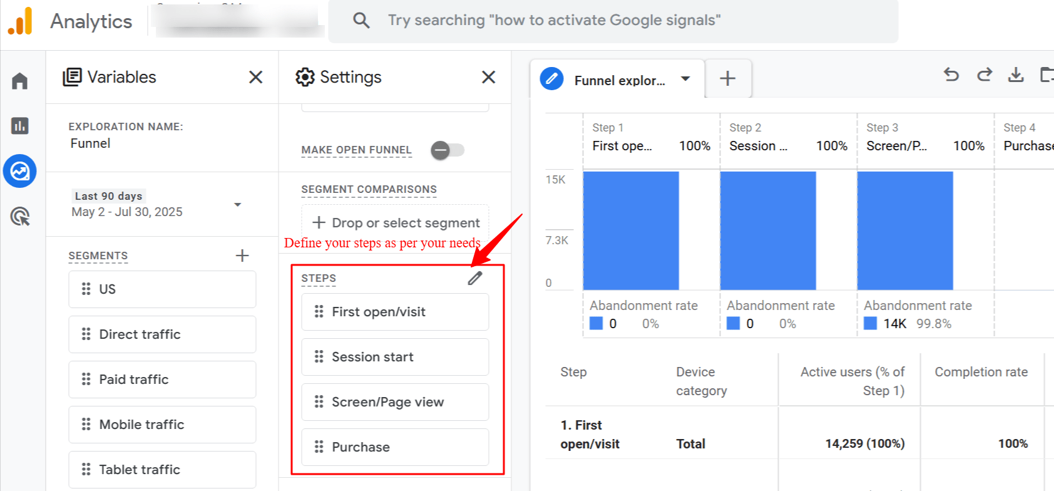1054x491 pixels.
Task: Click the 14,259 (100%) cell
Action: point(865,444)
